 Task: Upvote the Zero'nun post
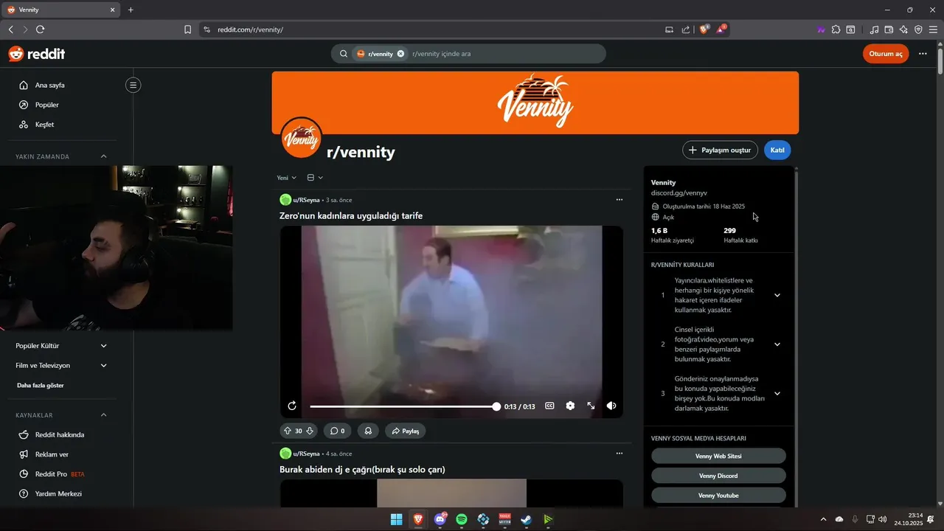point(288,431)
